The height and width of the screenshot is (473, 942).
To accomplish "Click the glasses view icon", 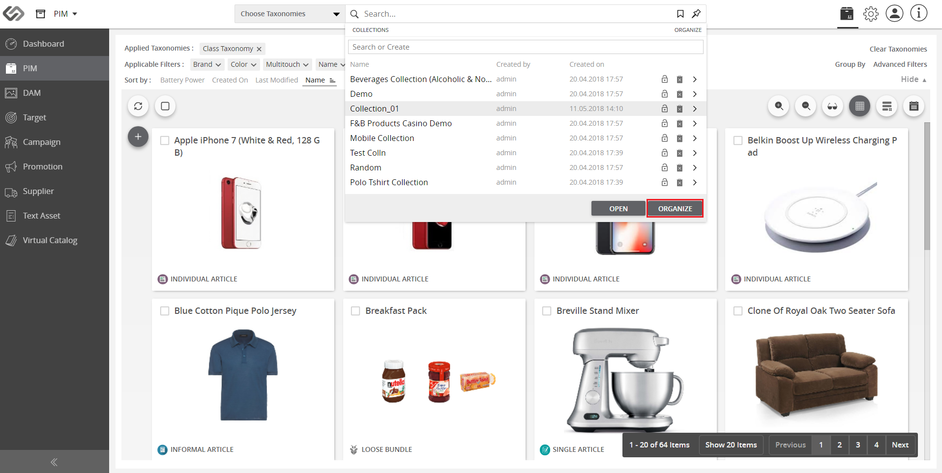I will [832, 106].
